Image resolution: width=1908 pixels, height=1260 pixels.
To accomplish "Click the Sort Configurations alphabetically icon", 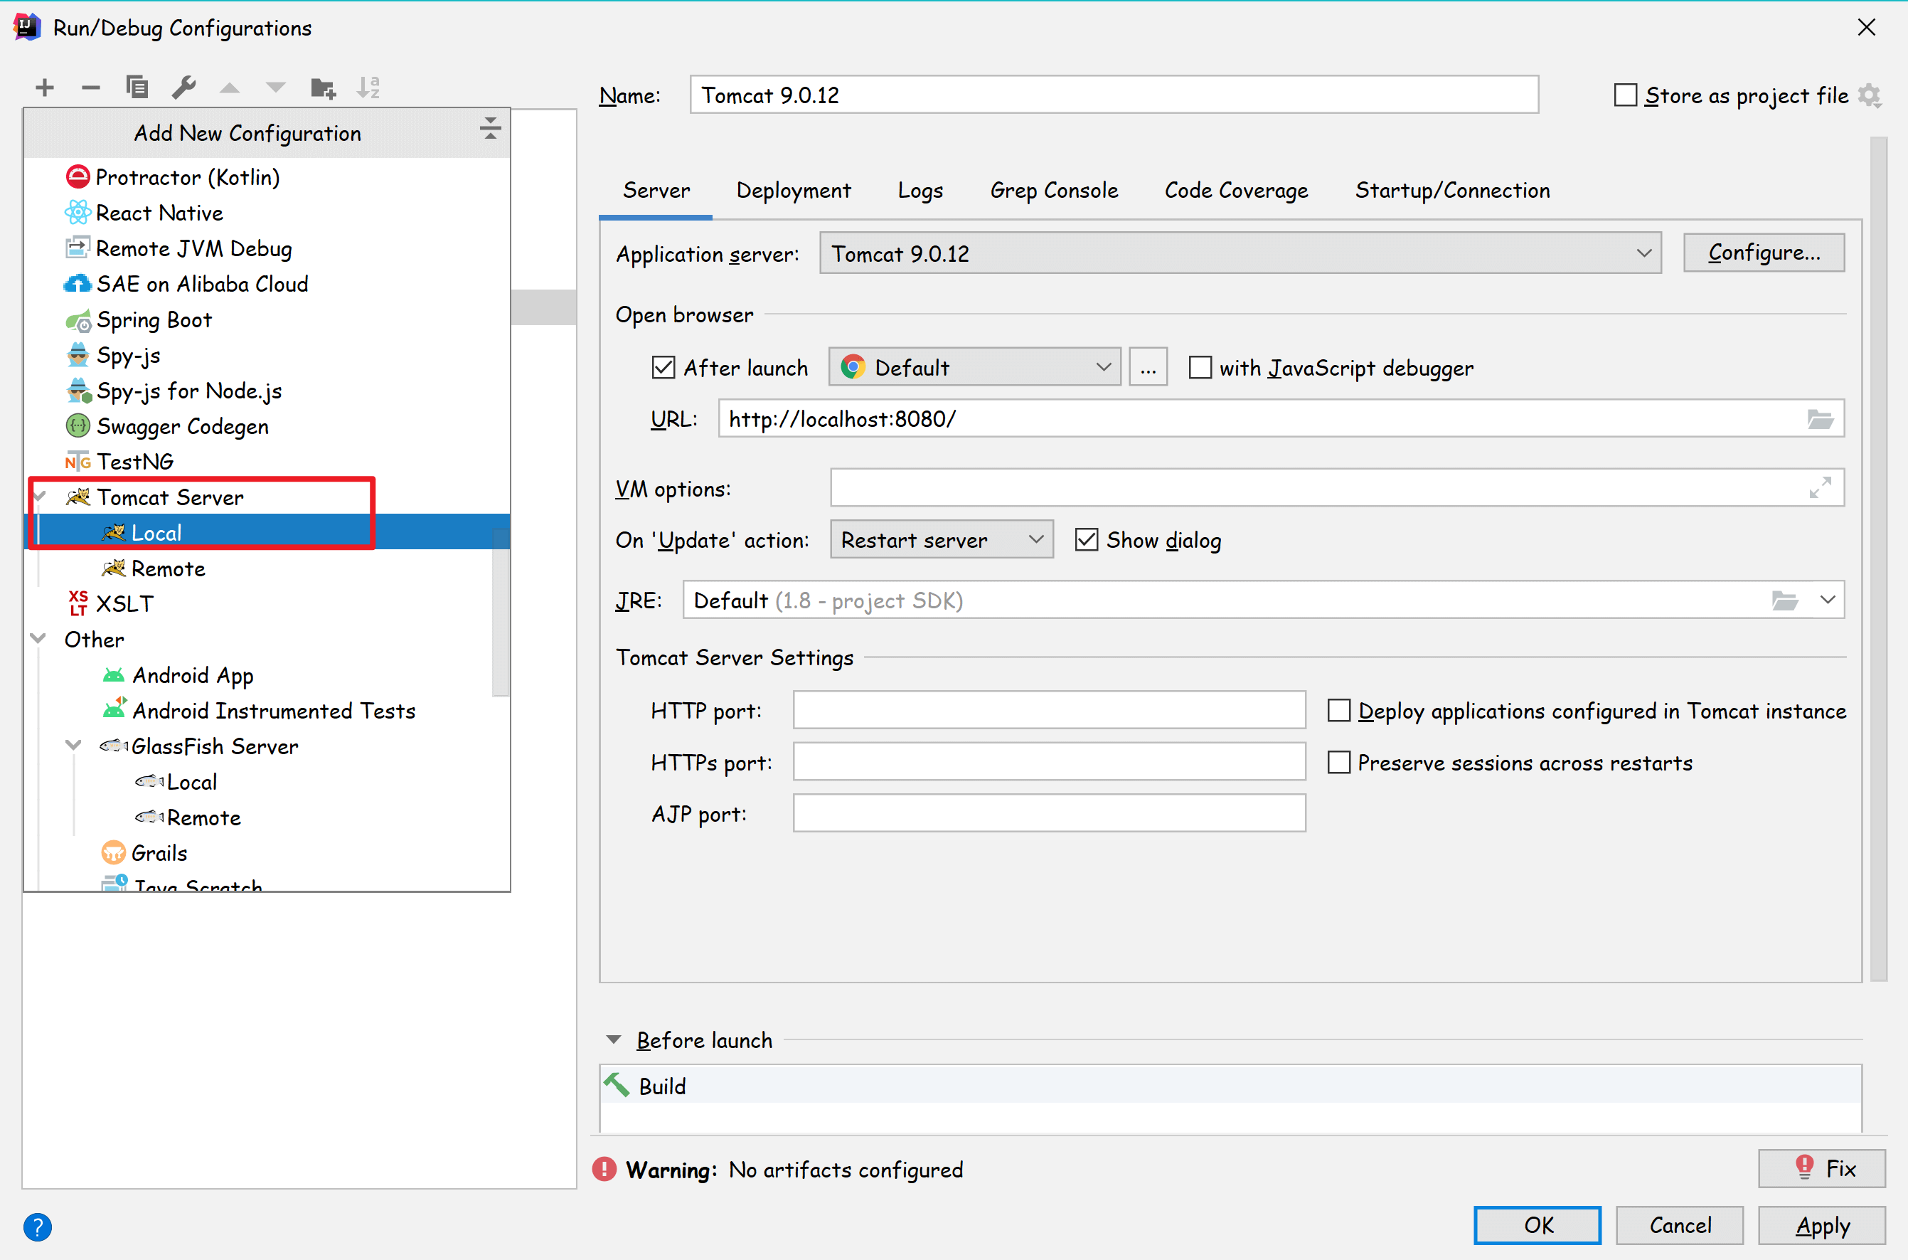I will pyautogui.click(x=368, y=87).
